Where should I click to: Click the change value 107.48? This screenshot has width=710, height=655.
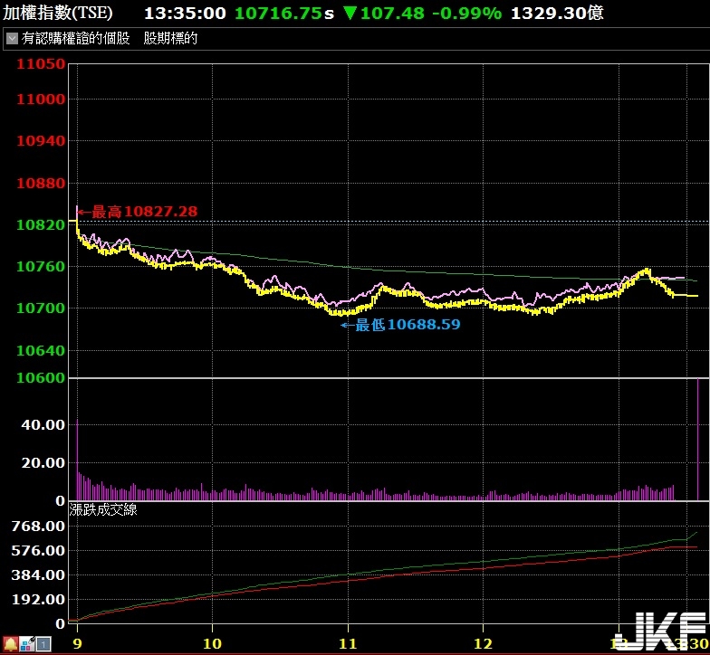pyautogui.click(x=391, y=13)
